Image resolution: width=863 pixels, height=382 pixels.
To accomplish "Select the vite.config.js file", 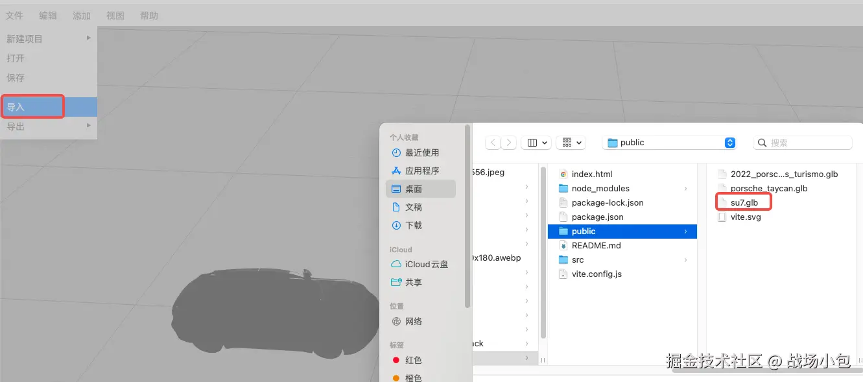I will click(x=622, y=274).
